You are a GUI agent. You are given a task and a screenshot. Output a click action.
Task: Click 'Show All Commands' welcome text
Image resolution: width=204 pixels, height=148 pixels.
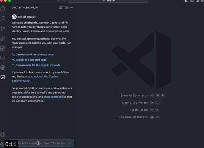(134, 95)
